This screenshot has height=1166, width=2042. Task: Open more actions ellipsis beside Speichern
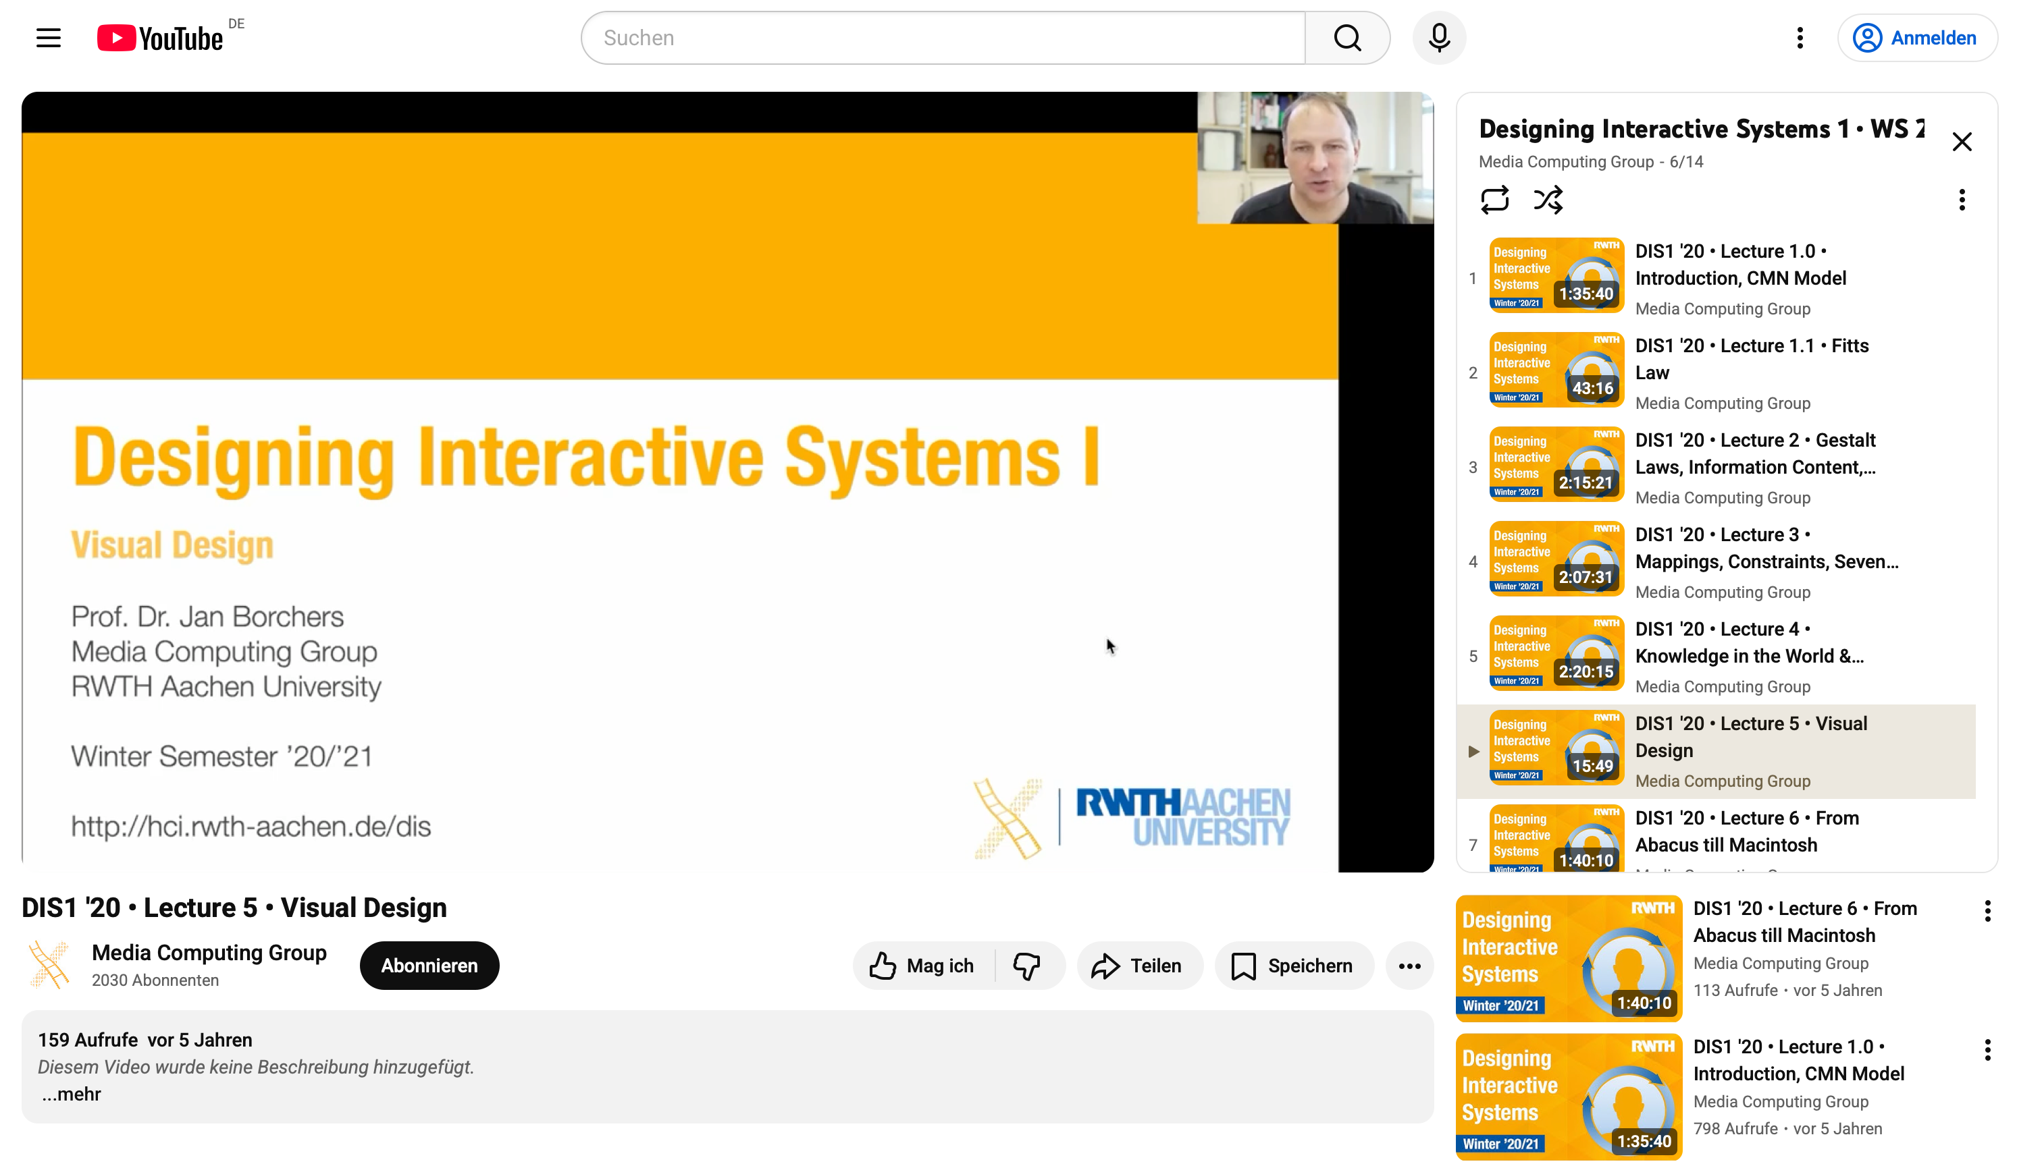click(1409, 966)
